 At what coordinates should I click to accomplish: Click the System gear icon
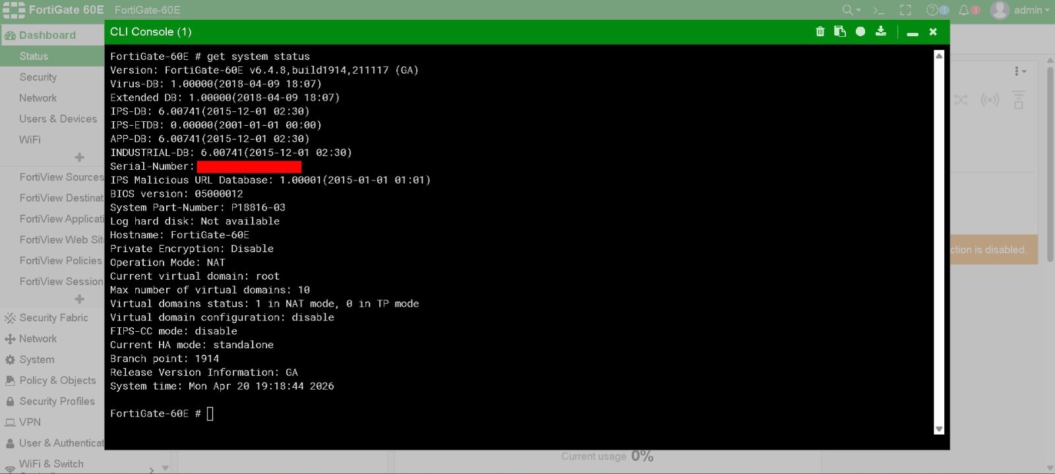[x=10, y=359]
